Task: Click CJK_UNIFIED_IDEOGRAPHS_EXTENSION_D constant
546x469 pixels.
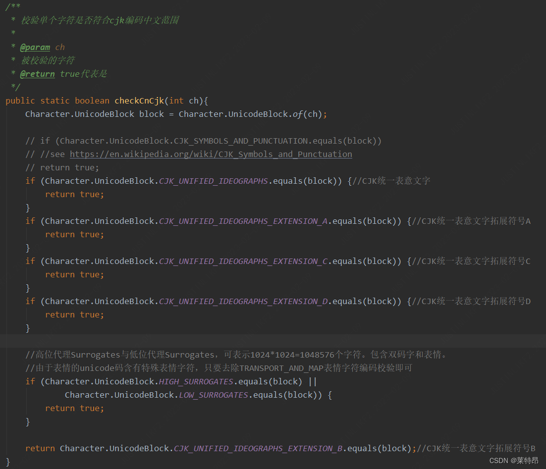Action: coord(243,301)
